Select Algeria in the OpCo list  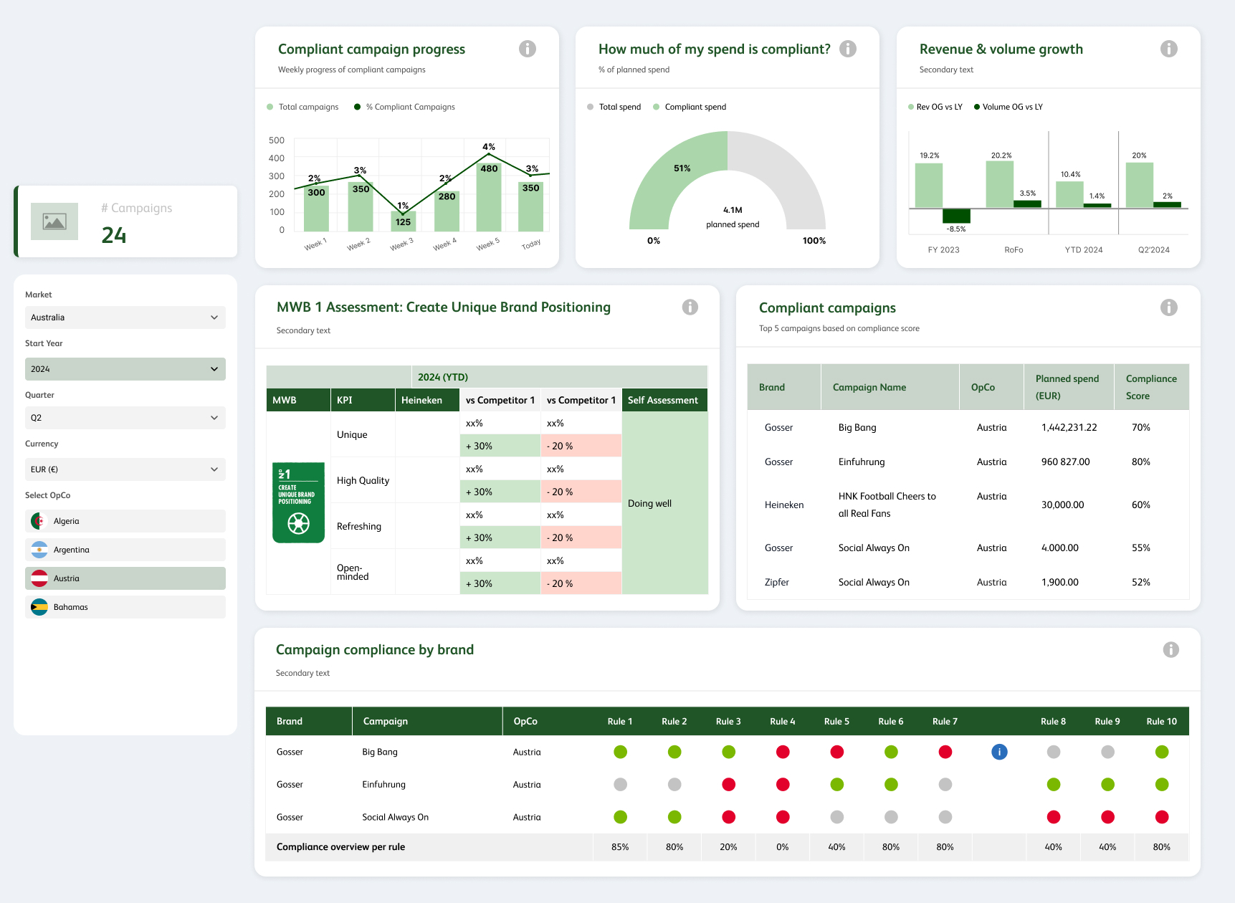[125, 520]
